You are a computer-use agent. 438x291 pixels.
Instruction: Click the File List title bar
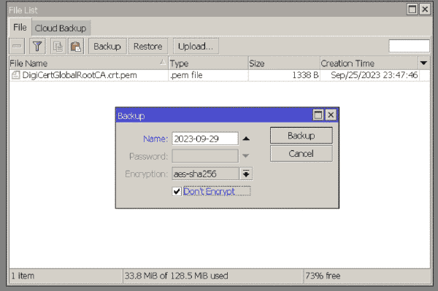(x=207, y=10)
